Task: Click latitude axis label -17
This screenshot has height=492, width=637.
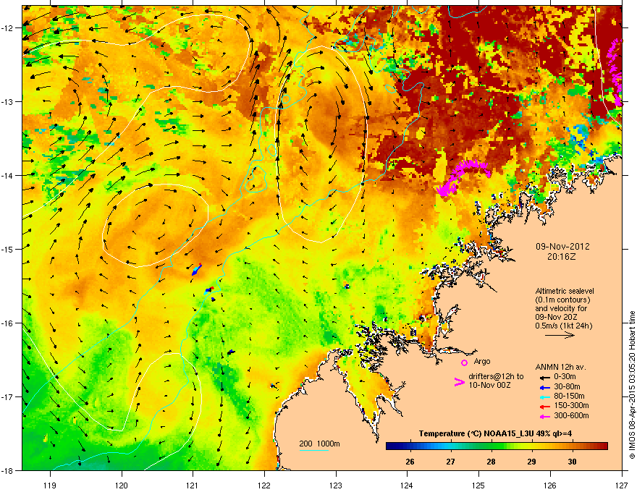Action: (8, 396)
